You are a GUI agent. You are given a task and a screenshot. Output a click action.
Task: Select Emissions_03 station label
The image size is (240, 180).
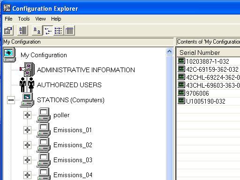(73, 160)
